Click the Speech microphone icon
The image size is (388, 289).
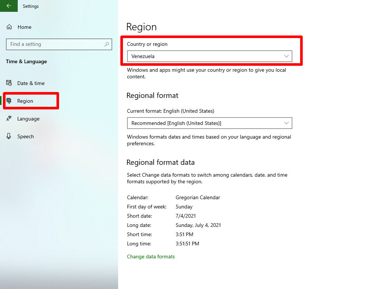click(x=9, y=136)
